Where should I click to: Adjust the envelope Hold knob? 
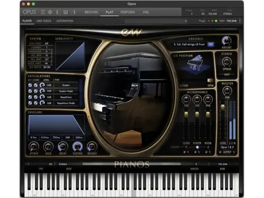(x=48, y=147)
